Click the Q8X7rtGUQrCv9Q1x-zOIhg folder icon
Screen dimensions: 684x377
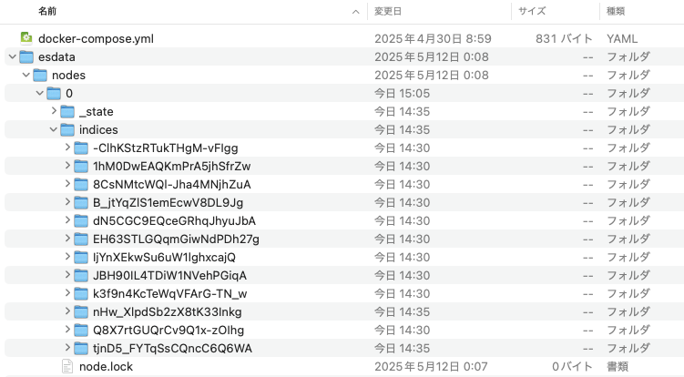(x=81, y=331)
